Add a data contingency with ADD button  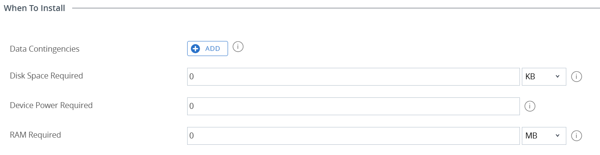[207, 49]
